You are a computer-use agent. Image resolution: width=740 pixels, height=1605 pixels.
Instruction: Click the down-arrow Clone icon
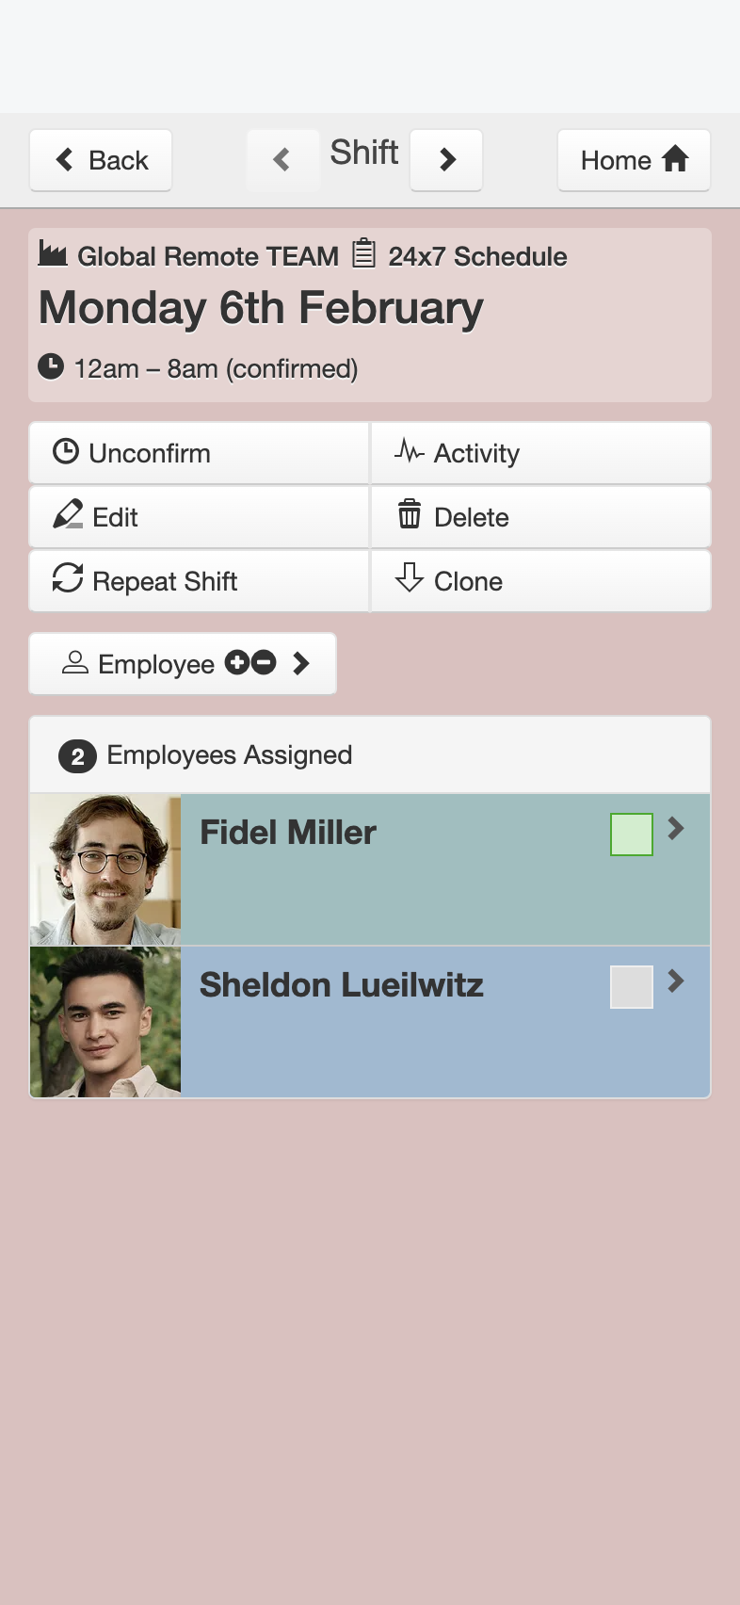(410, 578)
